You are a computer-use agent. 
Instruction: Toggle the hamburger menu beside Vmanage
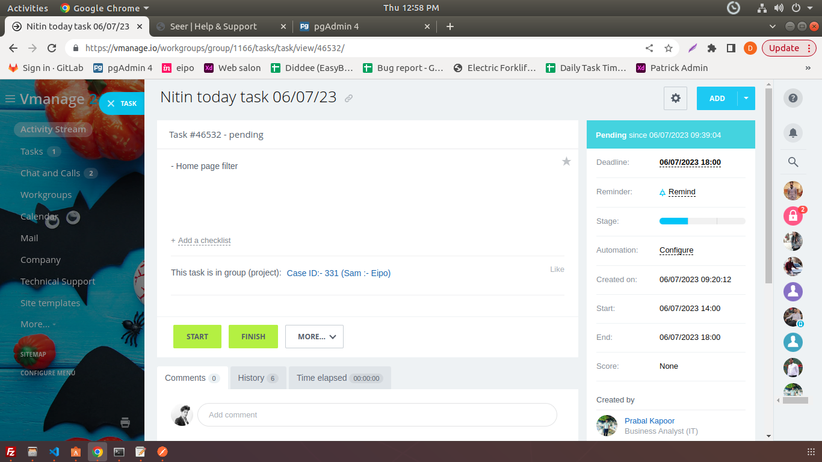(10, 99)
